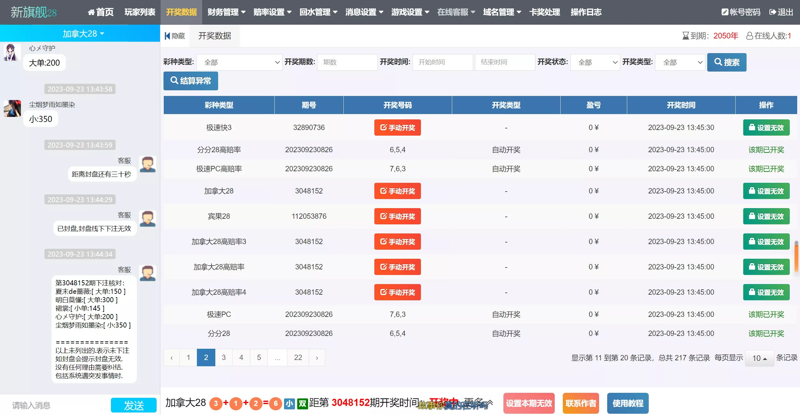Image resolution: width=800 pixels, height=415 pixels.
Task: Toggle 设置本期无效 for the current round
Action: pyautogui.click(x=528, y=403)
